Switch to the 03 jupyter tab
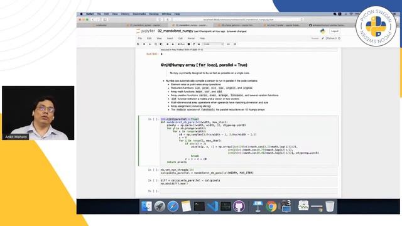 (x=236, y=25)
